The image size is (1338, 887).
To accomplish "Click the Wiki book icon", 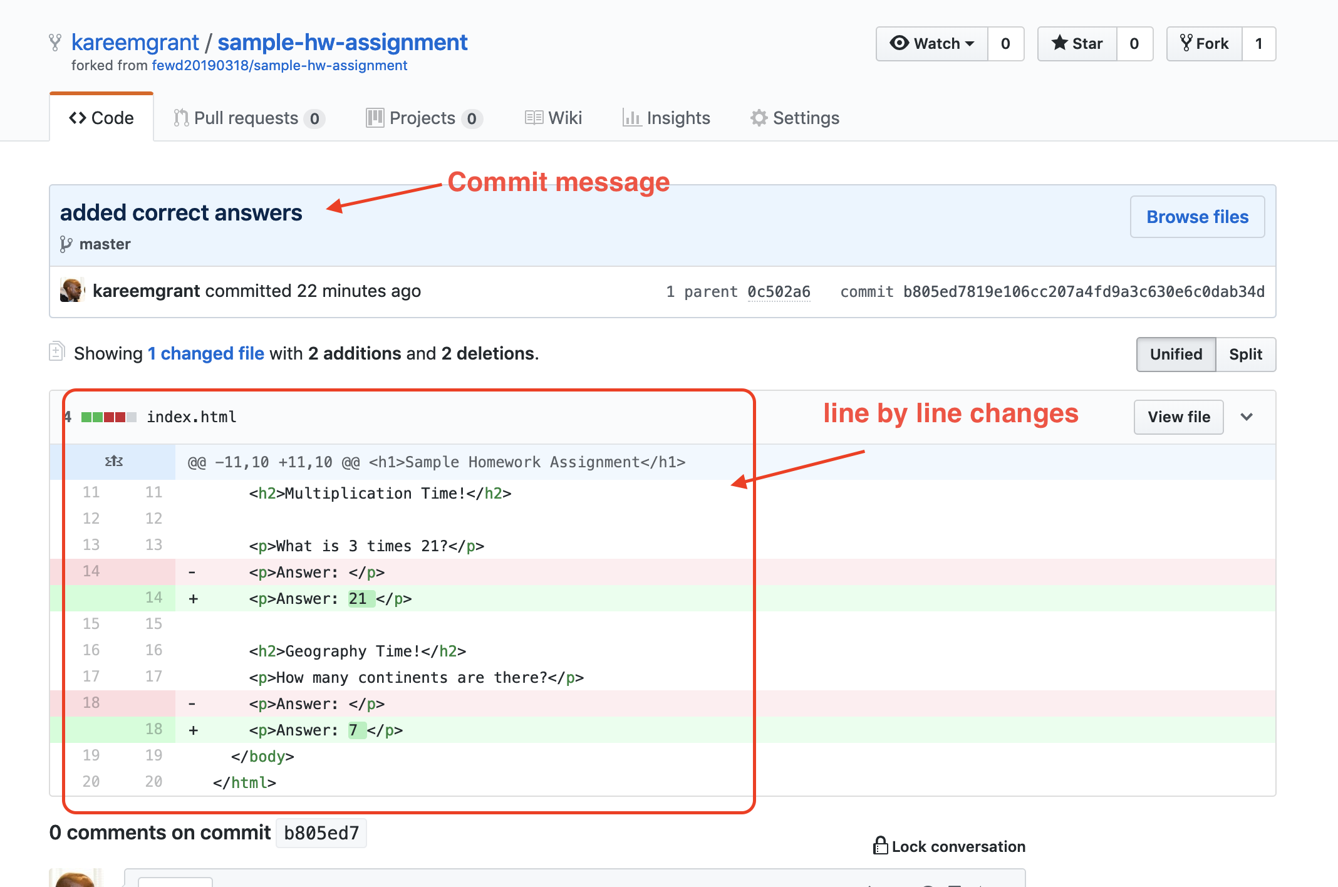I will pyautogui.click(x=534, y=118).
